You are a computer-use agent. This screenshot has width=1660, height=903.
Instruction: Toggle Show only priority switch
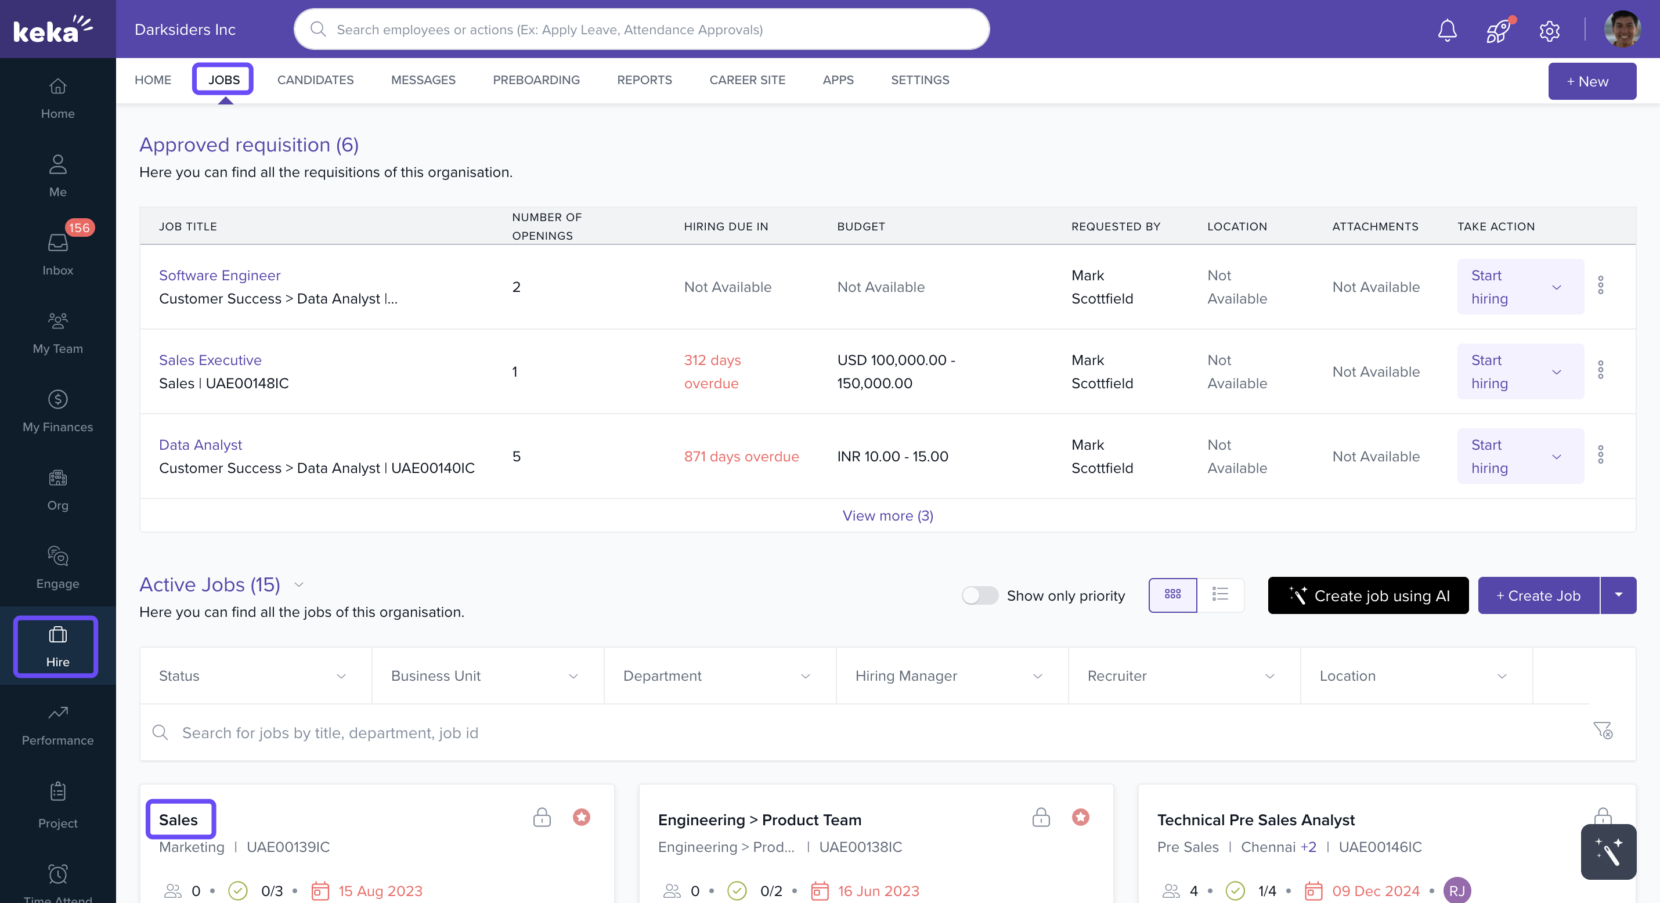[x=980, y=595]
